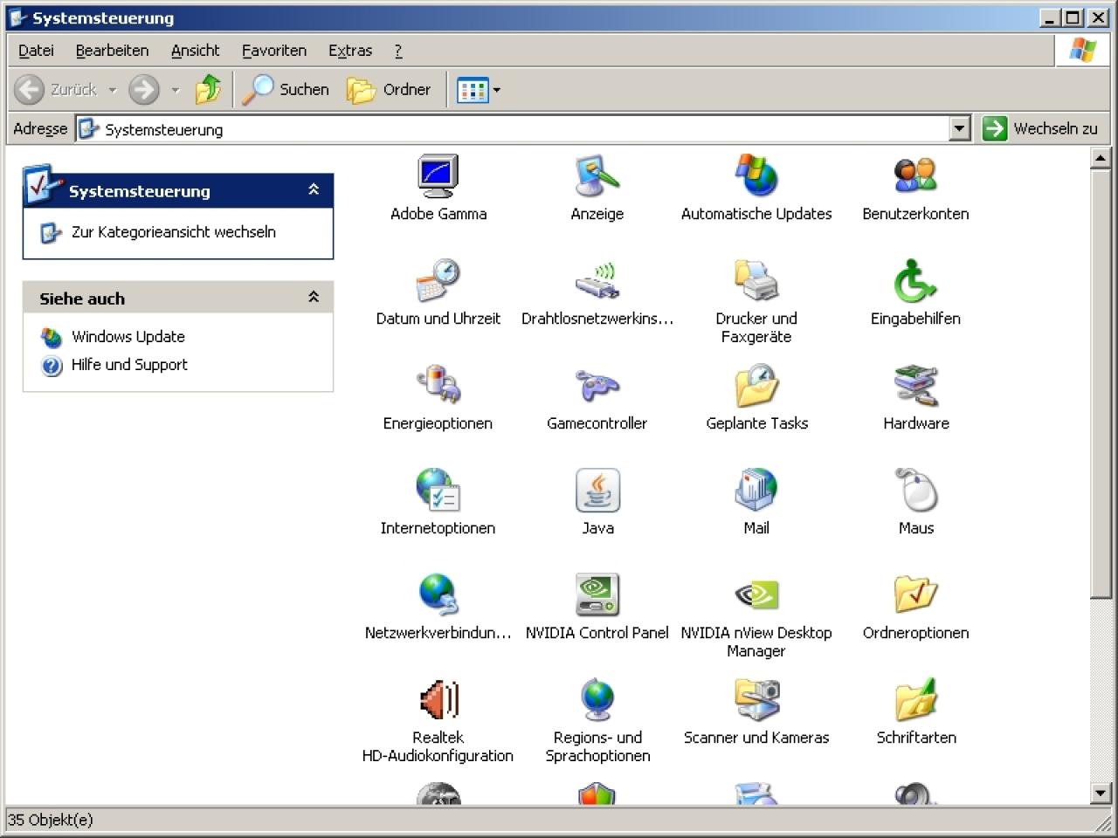The width and height of the screenshot is (1118, 838).
Task: Open the Realtek HD-Audiokonfiguration icon
Action: [x=438, y=700]
